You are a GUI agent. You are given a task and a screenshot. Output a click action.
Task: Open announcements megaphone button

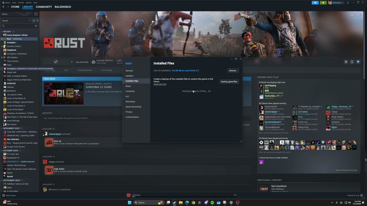click(x=315, y=3)
